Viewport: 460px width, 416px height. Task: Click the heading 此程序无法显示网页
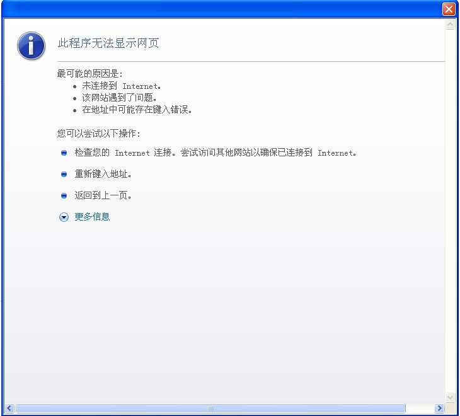tap(108, 43)
